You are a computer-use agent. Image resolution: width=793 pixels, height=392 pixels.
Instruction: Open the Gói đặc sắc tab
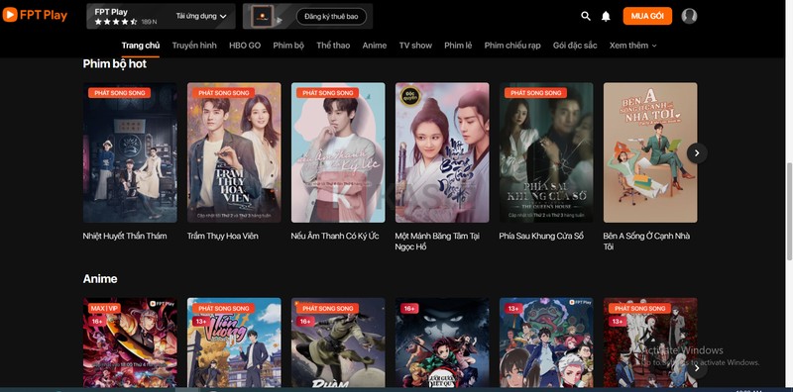pos(575,46)
